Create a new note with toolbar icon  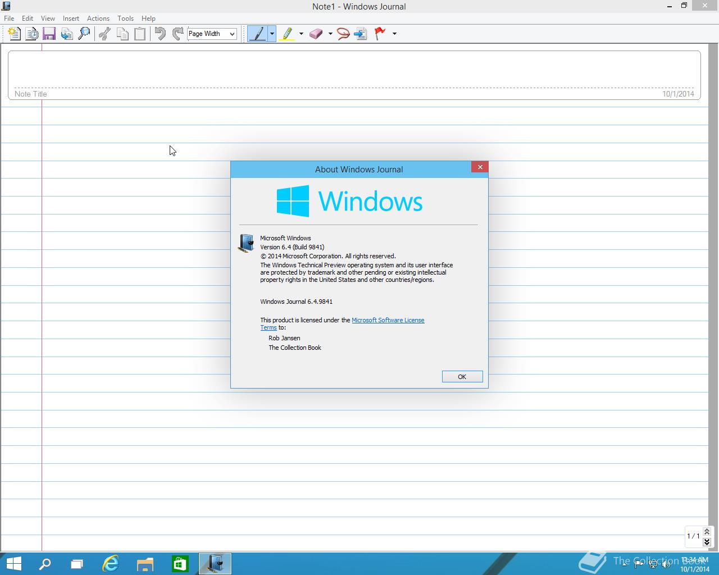tap(15, 34)
